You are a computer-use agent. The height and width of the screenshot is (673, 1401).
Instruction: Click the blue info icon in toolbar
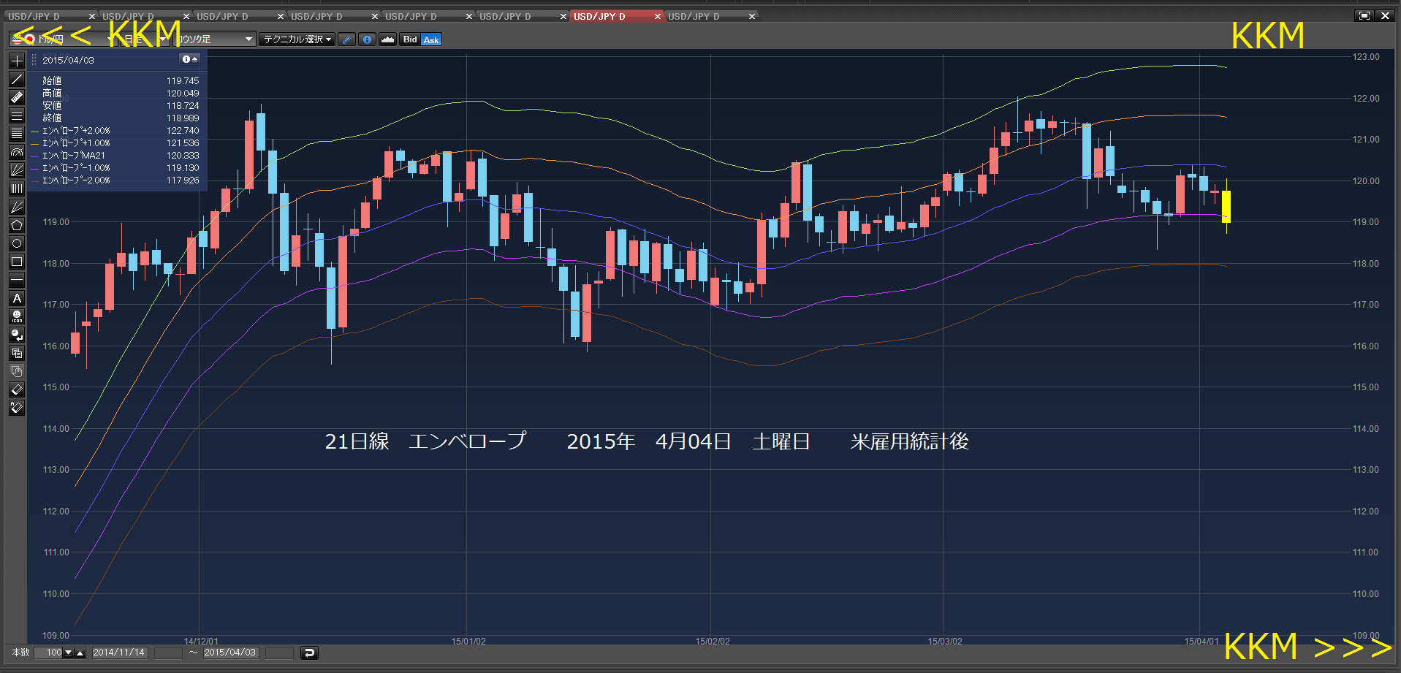pyautogui.click(x=368, y=39)
